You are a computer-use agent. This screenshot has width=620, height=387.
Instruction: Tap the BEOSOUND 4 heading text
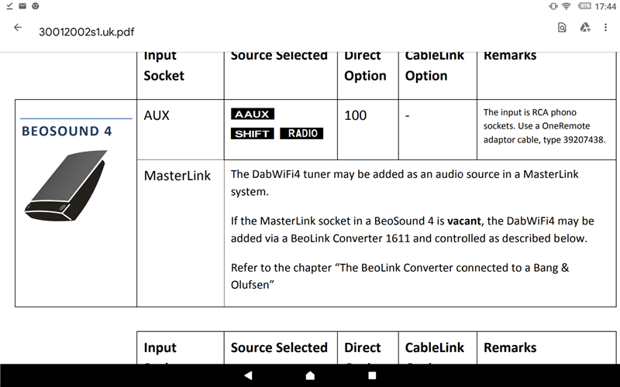[67, 131]
